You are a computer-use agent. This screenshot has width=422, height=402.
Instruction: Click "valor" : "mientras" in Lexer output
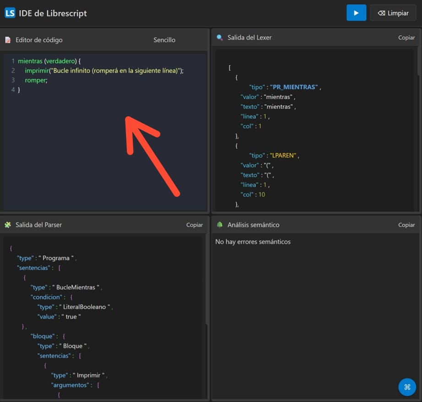(268, 97)
